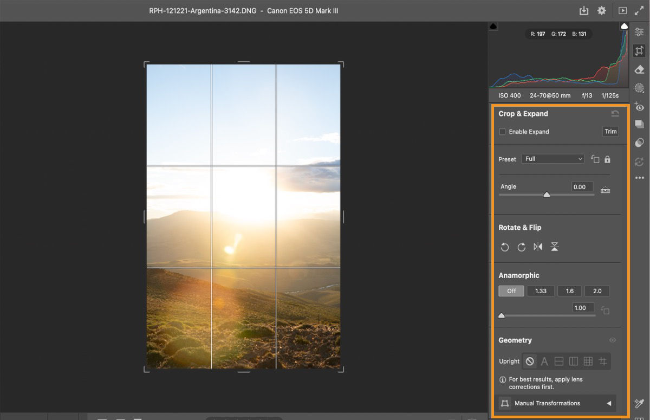Enable the Enable Expand checkbox

(502, 131)
